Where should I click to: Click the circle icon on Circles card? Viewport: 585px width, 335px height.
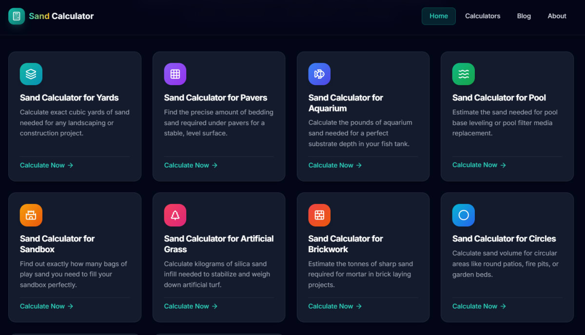pos(464,215)
